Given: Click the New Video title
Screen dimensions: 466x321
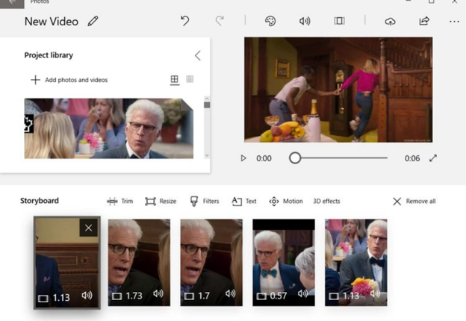Looking at the screenshot, I should pos(52,22).
